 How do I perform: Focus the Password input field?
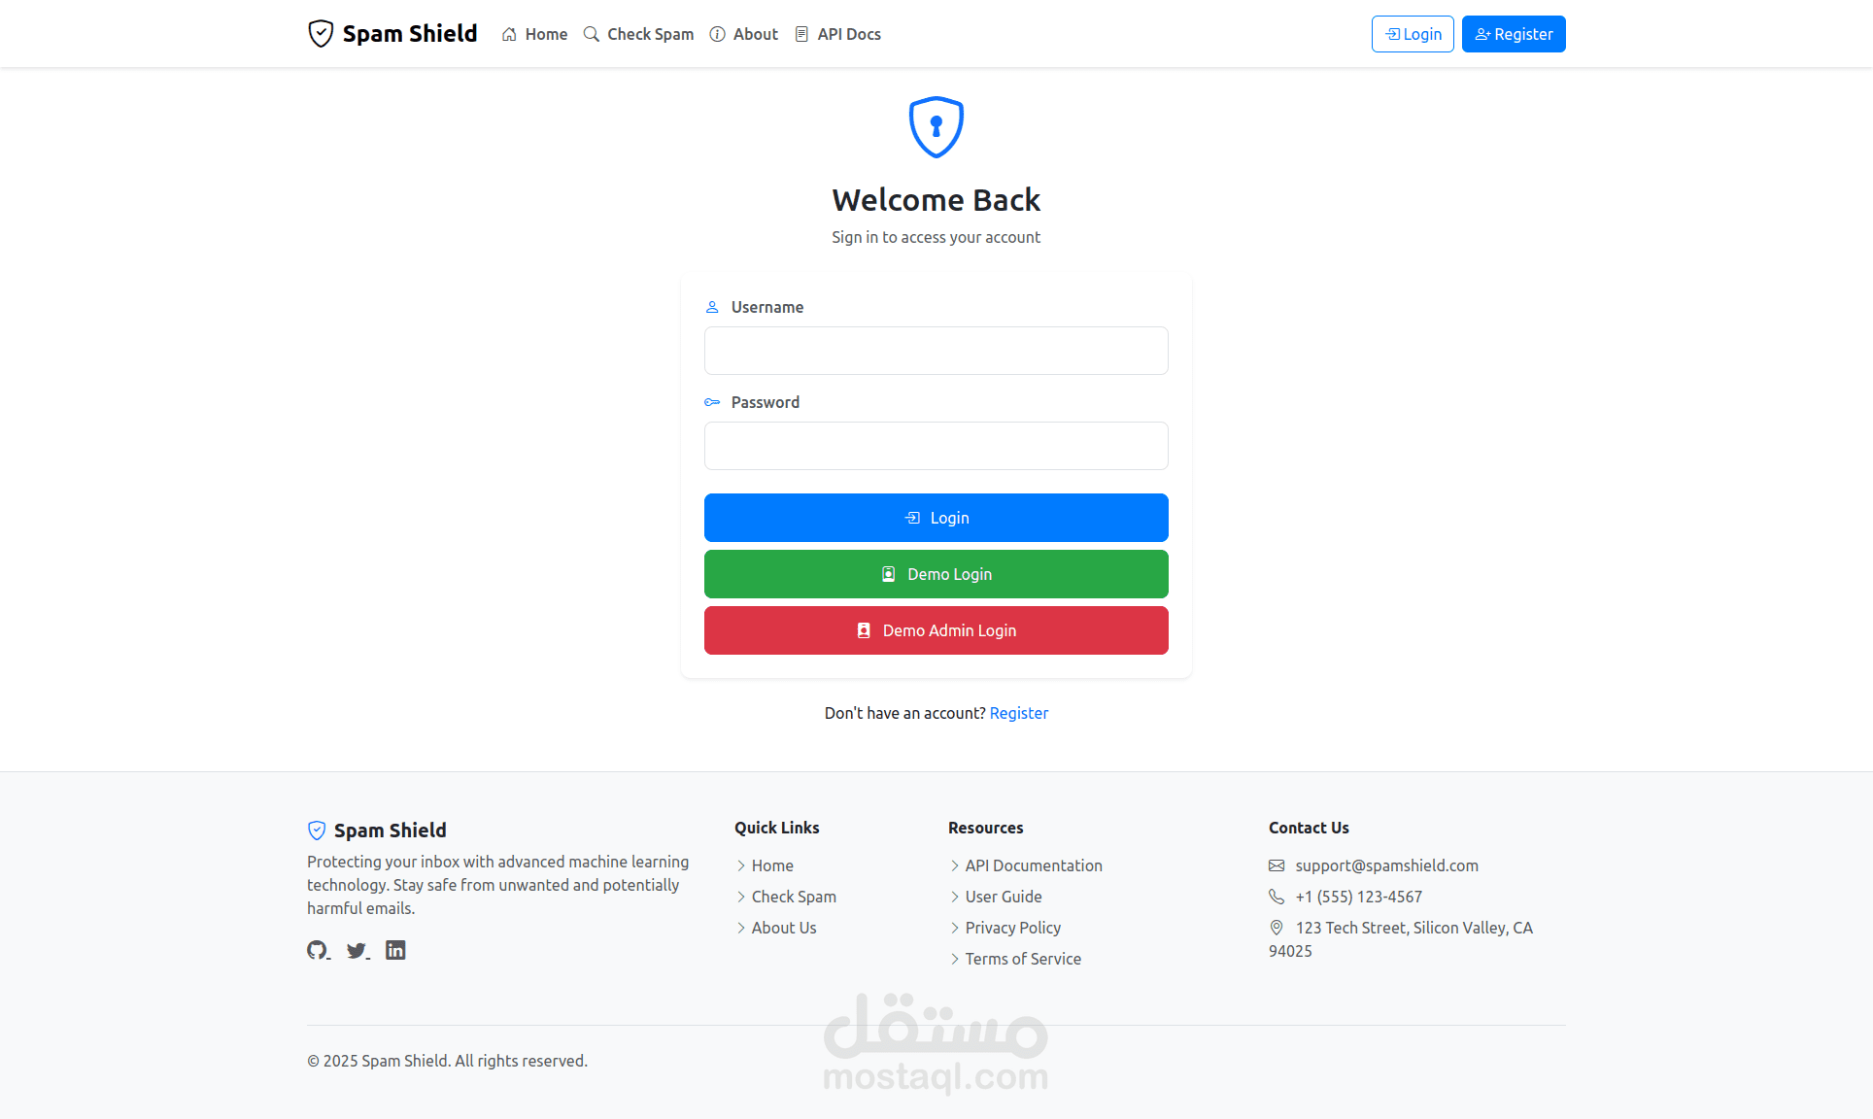coord(936,446)
